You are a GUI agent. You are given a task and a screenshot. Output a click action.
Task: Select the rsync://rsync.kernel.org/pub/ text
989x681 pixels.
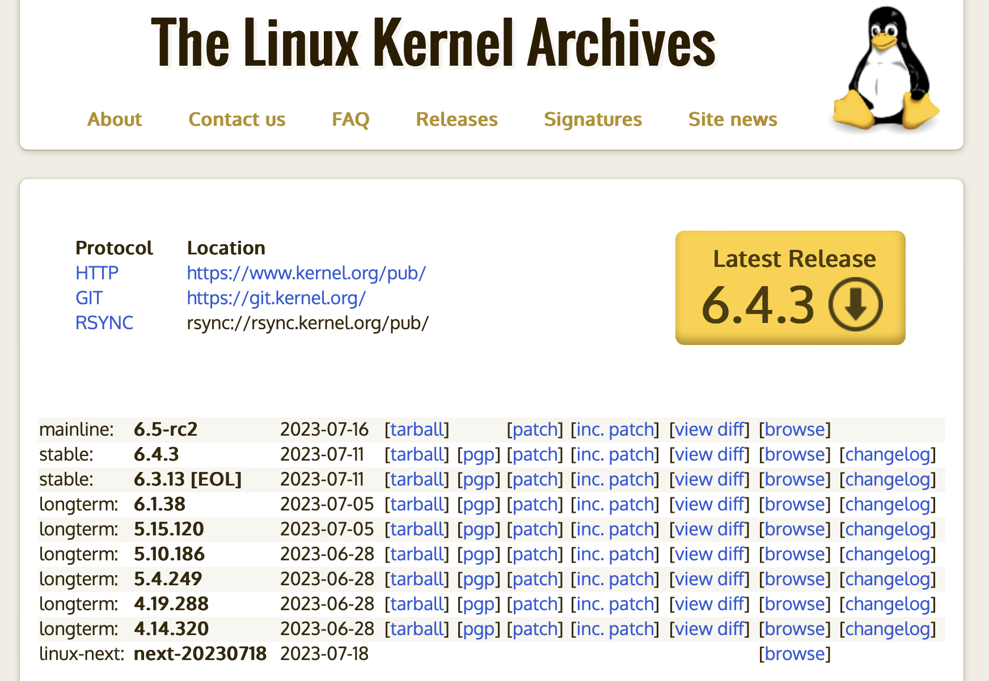308,323
